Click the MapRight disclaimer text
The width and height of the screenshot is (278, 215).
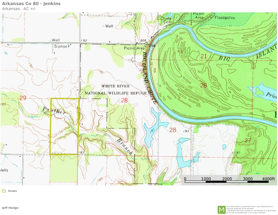coord(251,209)
